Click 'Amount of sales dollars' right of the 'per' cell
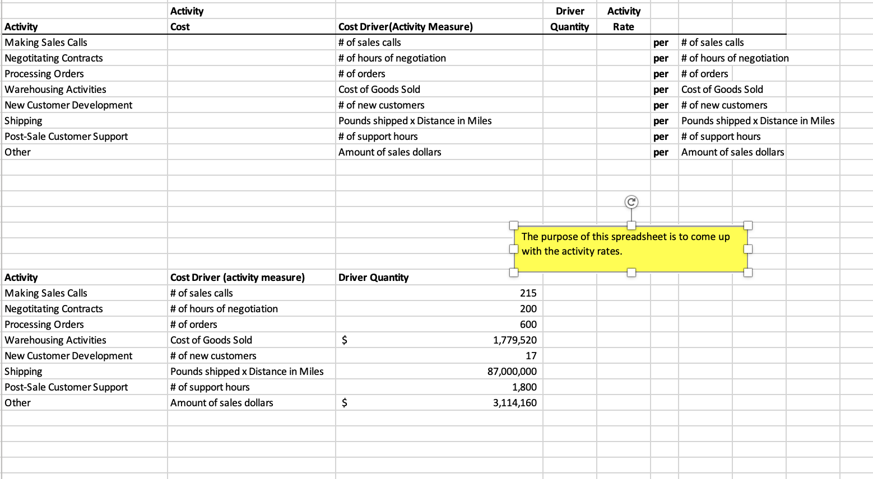 732,152
